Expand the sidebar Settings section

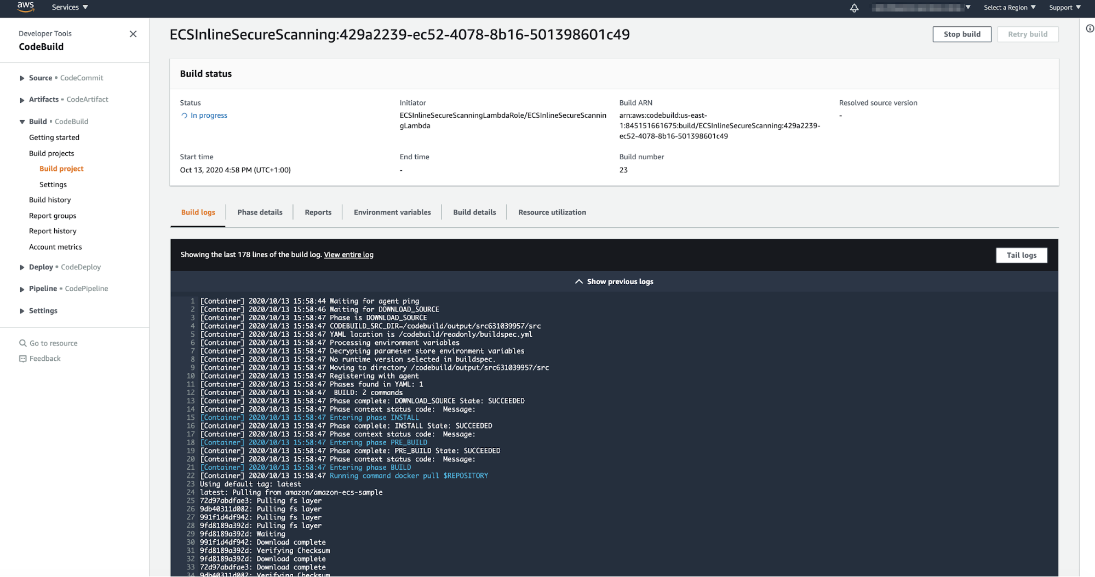(22, 311)
